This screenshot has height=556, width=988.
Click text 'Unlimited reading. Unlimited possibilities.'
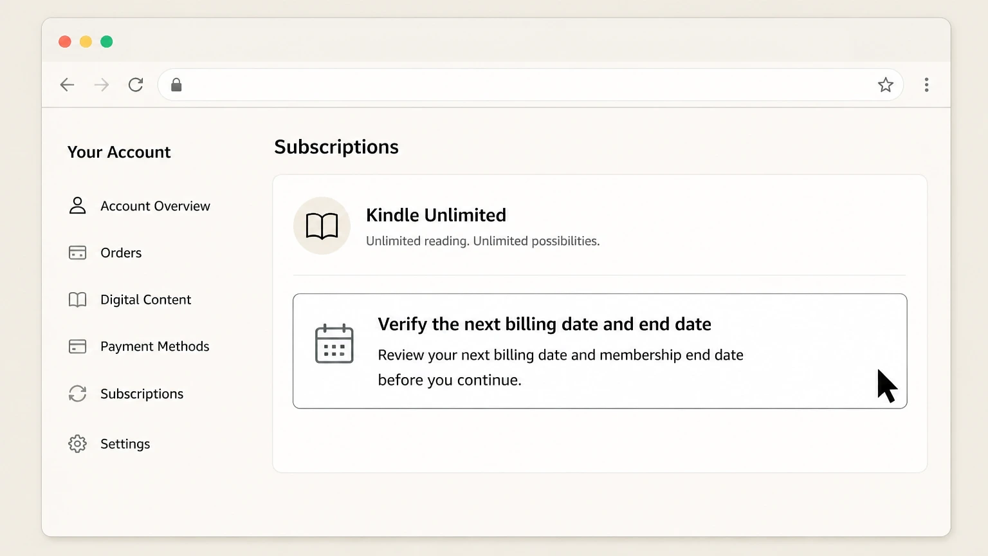pyautogui.click(x=482, y=241)
